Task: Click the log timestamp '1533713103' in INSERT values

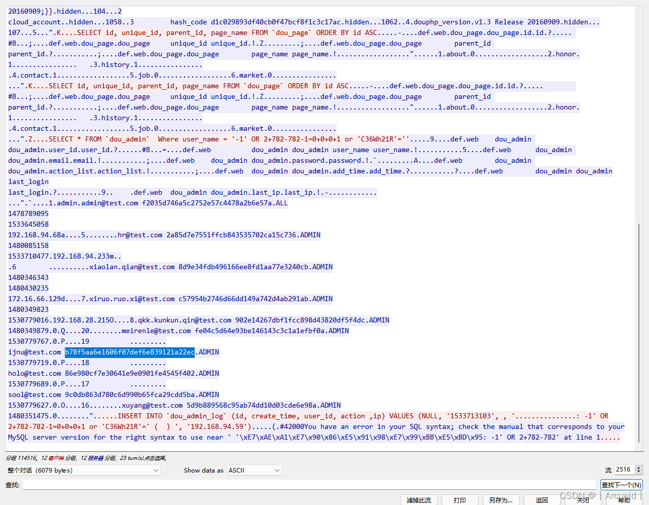Action: coord(471,416)
